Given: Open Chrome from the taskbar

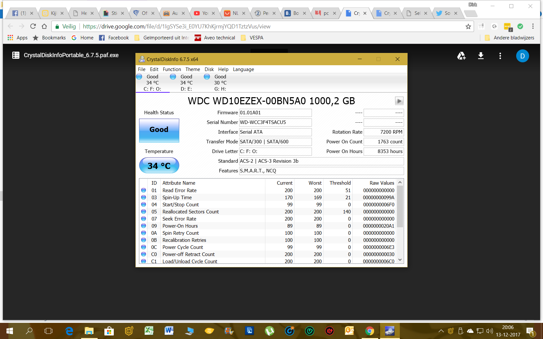Looking at the screenshot, I should (369, 331).
